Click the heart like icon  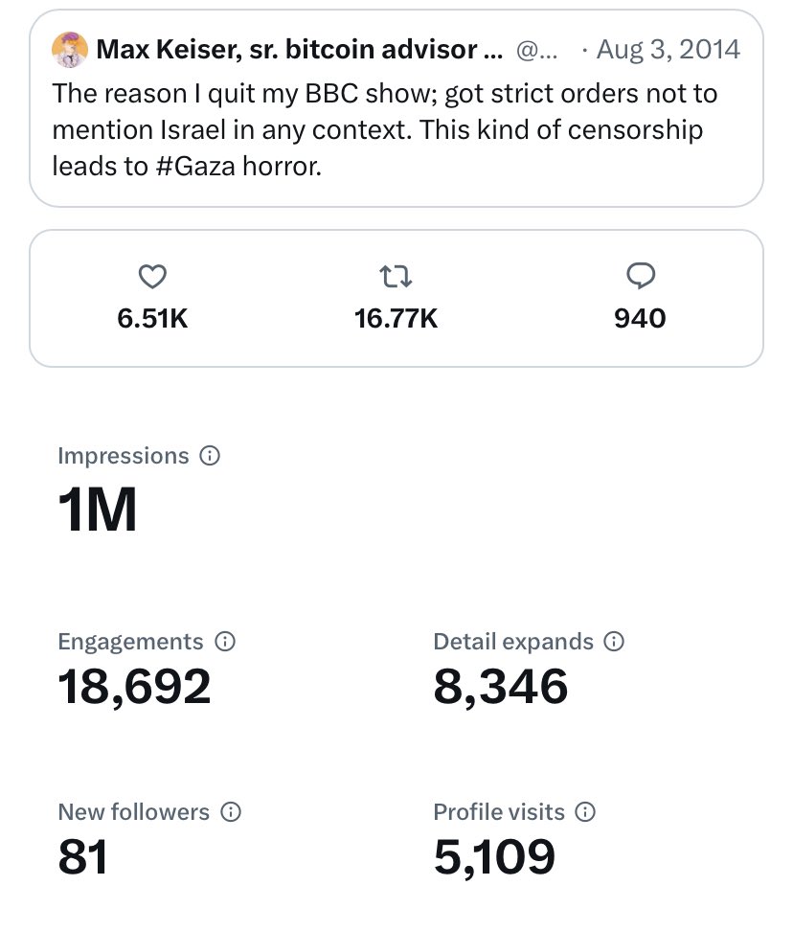(153, 277)
